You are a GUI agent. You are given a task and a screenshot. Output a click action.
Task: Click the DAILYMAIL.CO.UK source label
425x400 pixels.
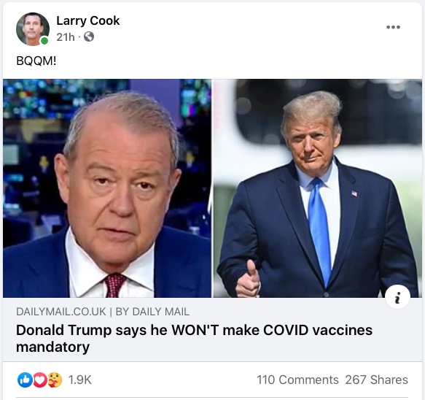point(61,312)
